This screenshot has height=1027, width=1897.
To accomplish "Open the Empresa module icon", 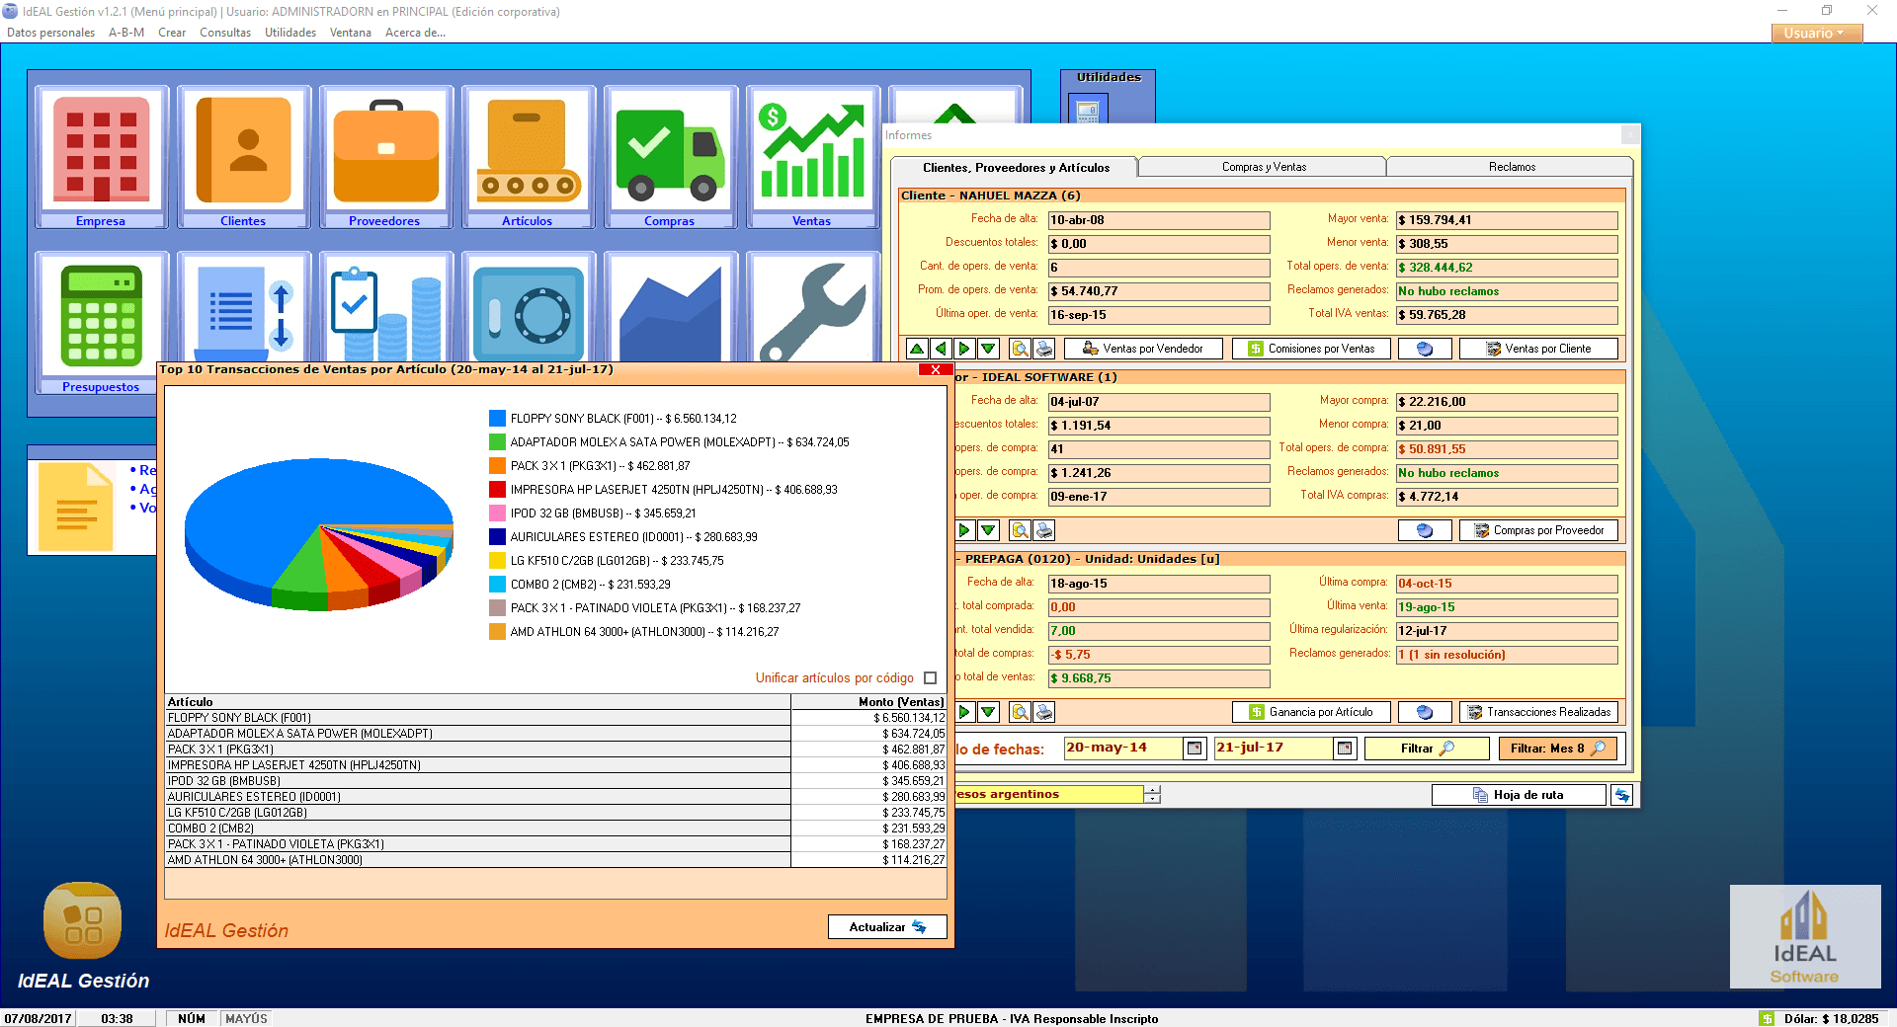I will point(101,157).
